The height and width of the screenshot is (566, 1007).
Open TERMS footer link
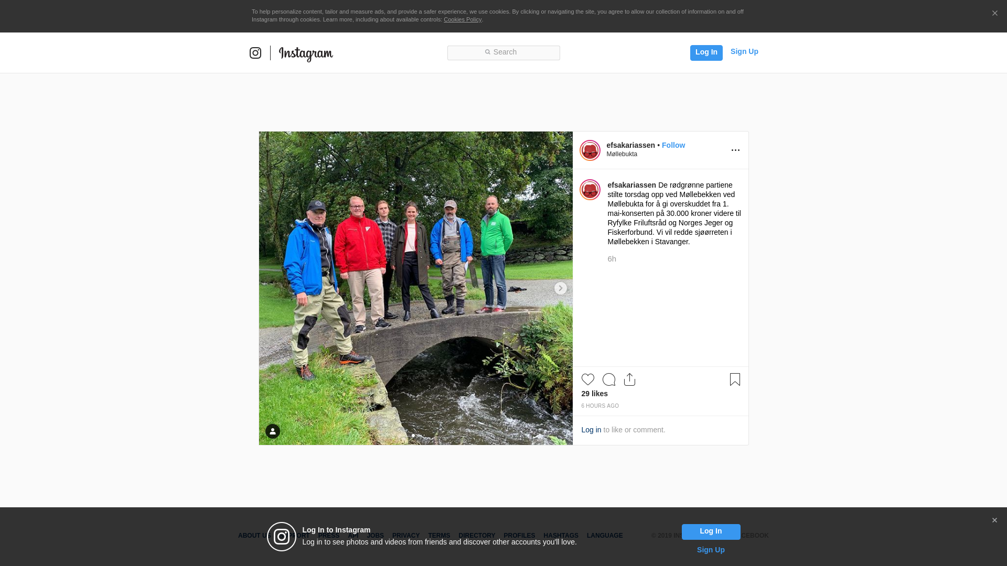click(x=439, y=536)
